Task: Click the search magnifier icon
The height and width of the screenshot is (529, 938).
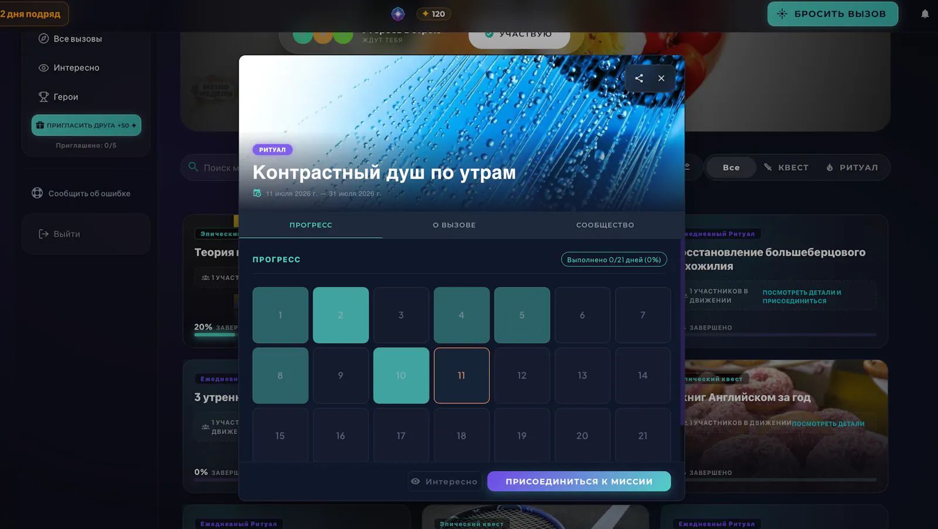Action: point(193,167)
